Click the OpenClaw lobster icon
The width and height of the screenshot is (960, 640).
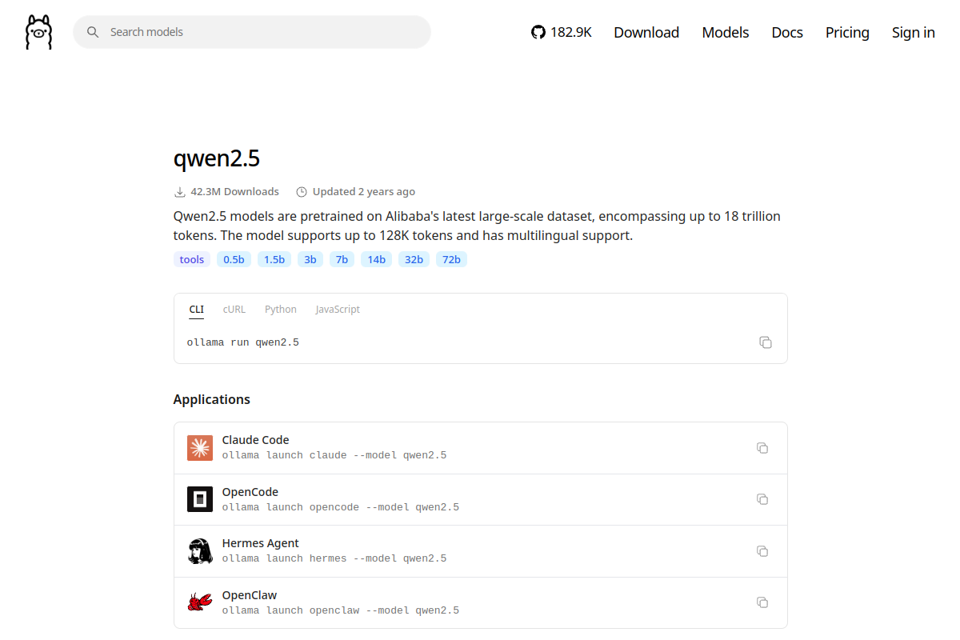point(200,602)
